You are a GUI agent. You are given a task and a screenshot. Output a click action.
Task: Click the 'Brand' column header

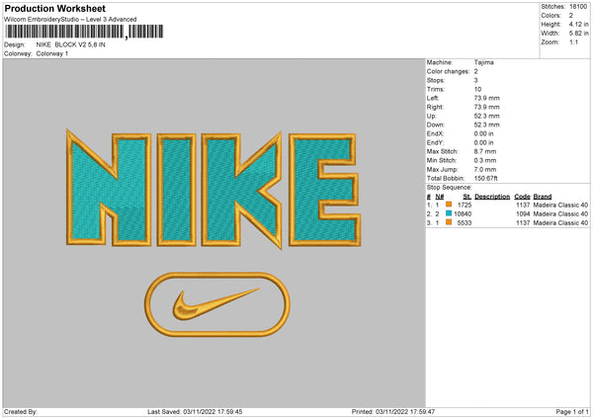pyautogui.click(x=543, y=197)
